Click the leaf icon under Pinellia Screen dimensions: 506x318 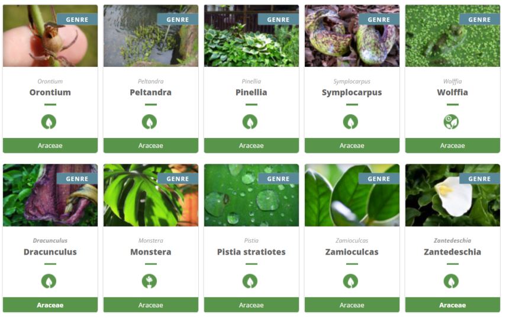[x=250, y=122]
